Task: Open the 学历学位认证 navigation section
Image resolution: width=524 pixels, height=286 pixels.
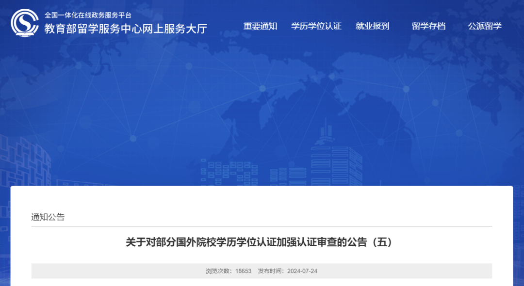Action: [316, 26]
